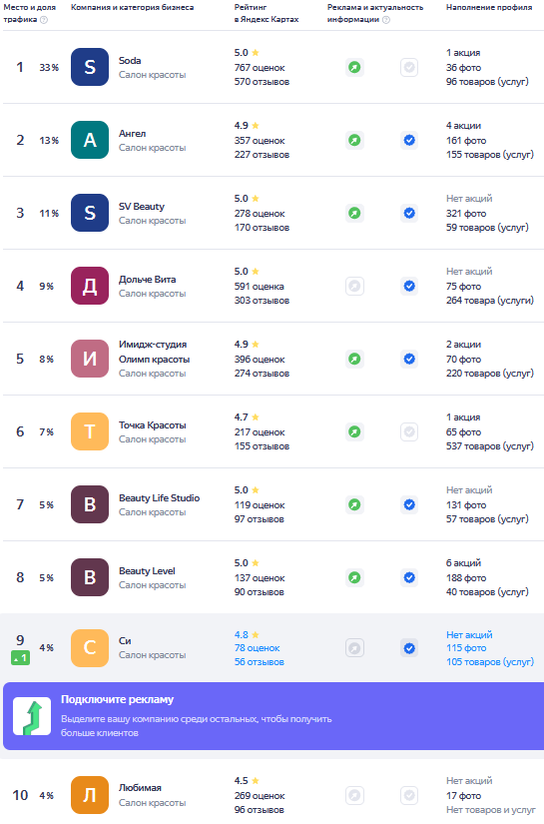Click the grey verification badge for Точка Красоты
This screenshot has height=824, width=544.
coord(409,431)
